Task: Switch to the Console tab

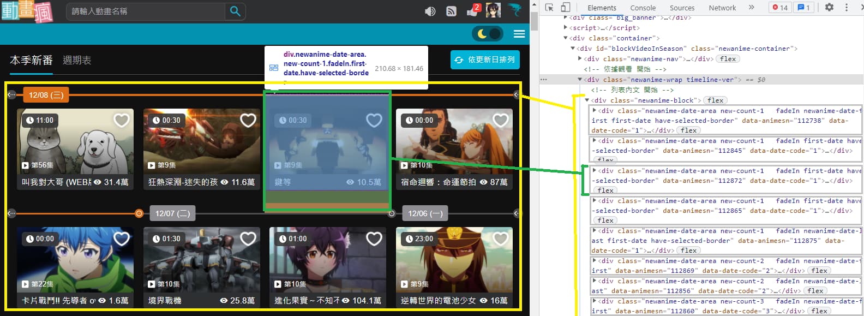Action: (643, 8)
